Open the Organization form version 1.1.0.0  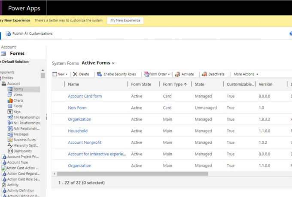(x=79, y=166)
